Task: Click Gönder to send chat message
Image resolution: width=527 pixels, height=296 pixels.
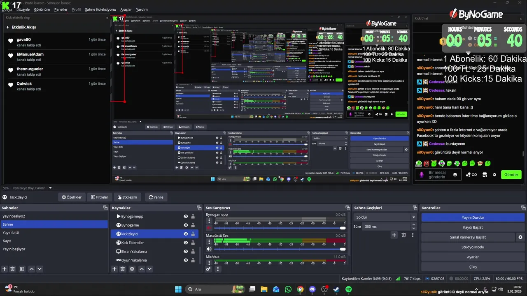Action: coord(511,175)
